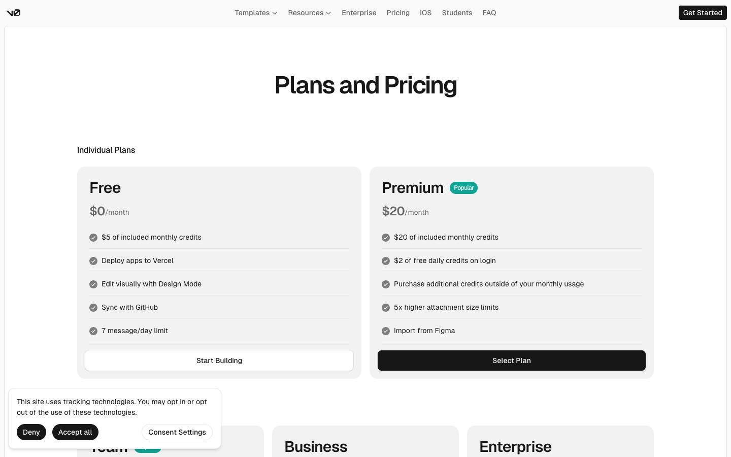Click the v0 logo in the top bar
Screen dimensions: 731x457
14,12
